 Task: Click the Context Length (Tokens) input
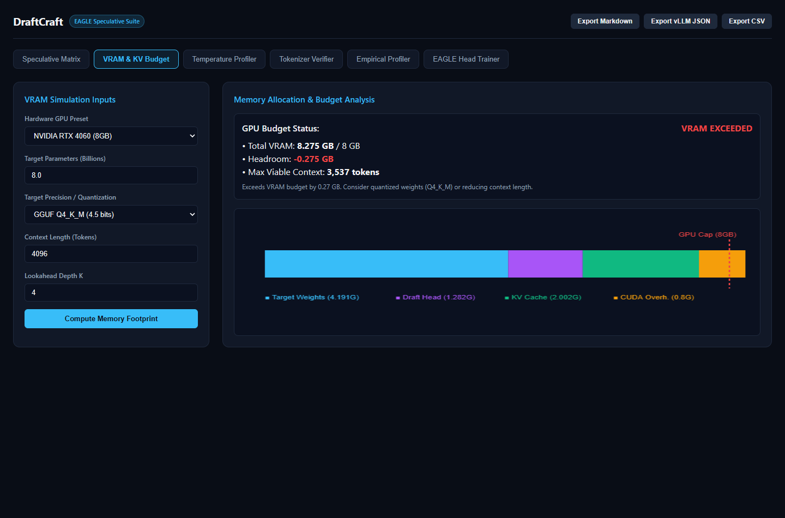111,254
